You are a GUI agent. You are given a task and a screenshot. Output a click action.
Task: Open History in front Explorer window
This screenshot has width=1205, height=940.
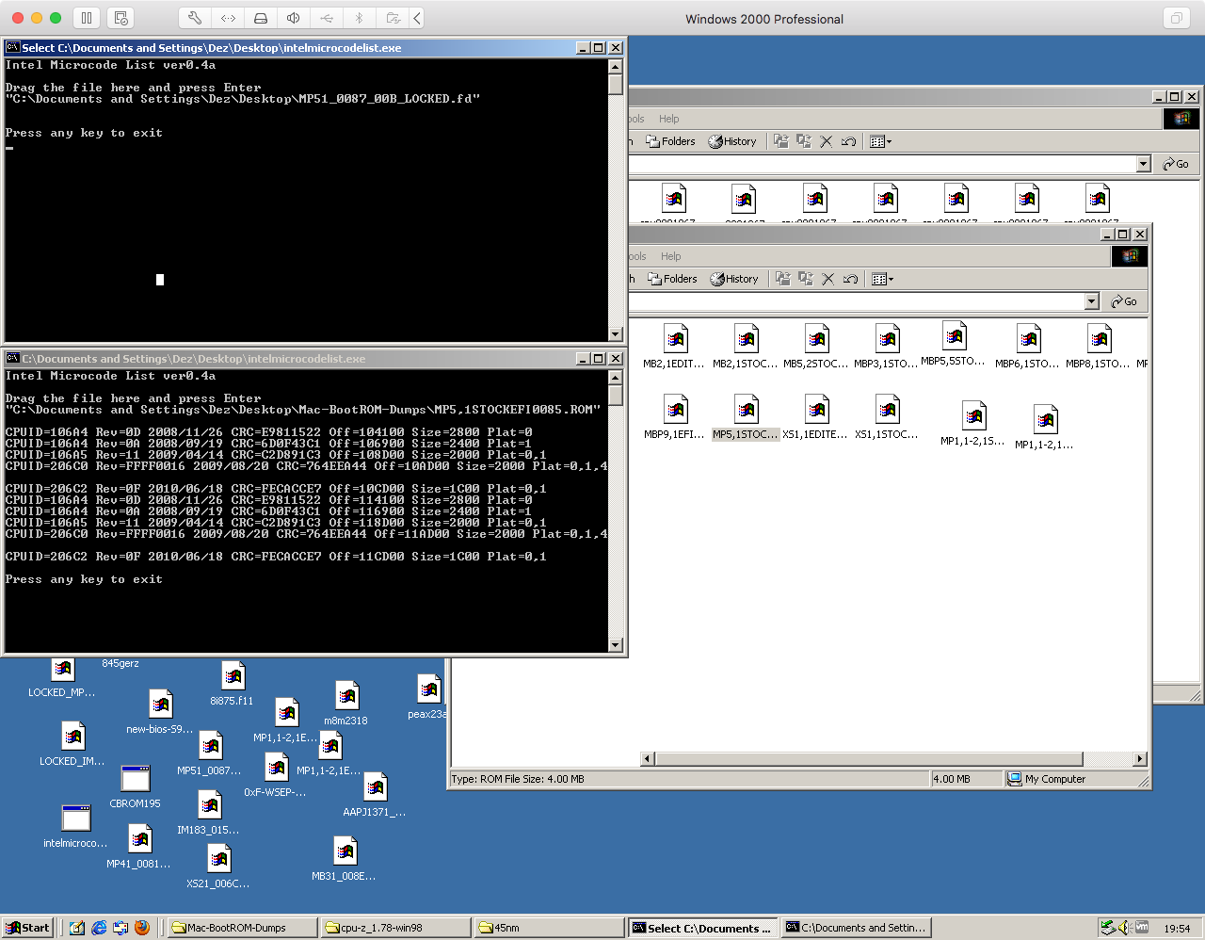734,279
